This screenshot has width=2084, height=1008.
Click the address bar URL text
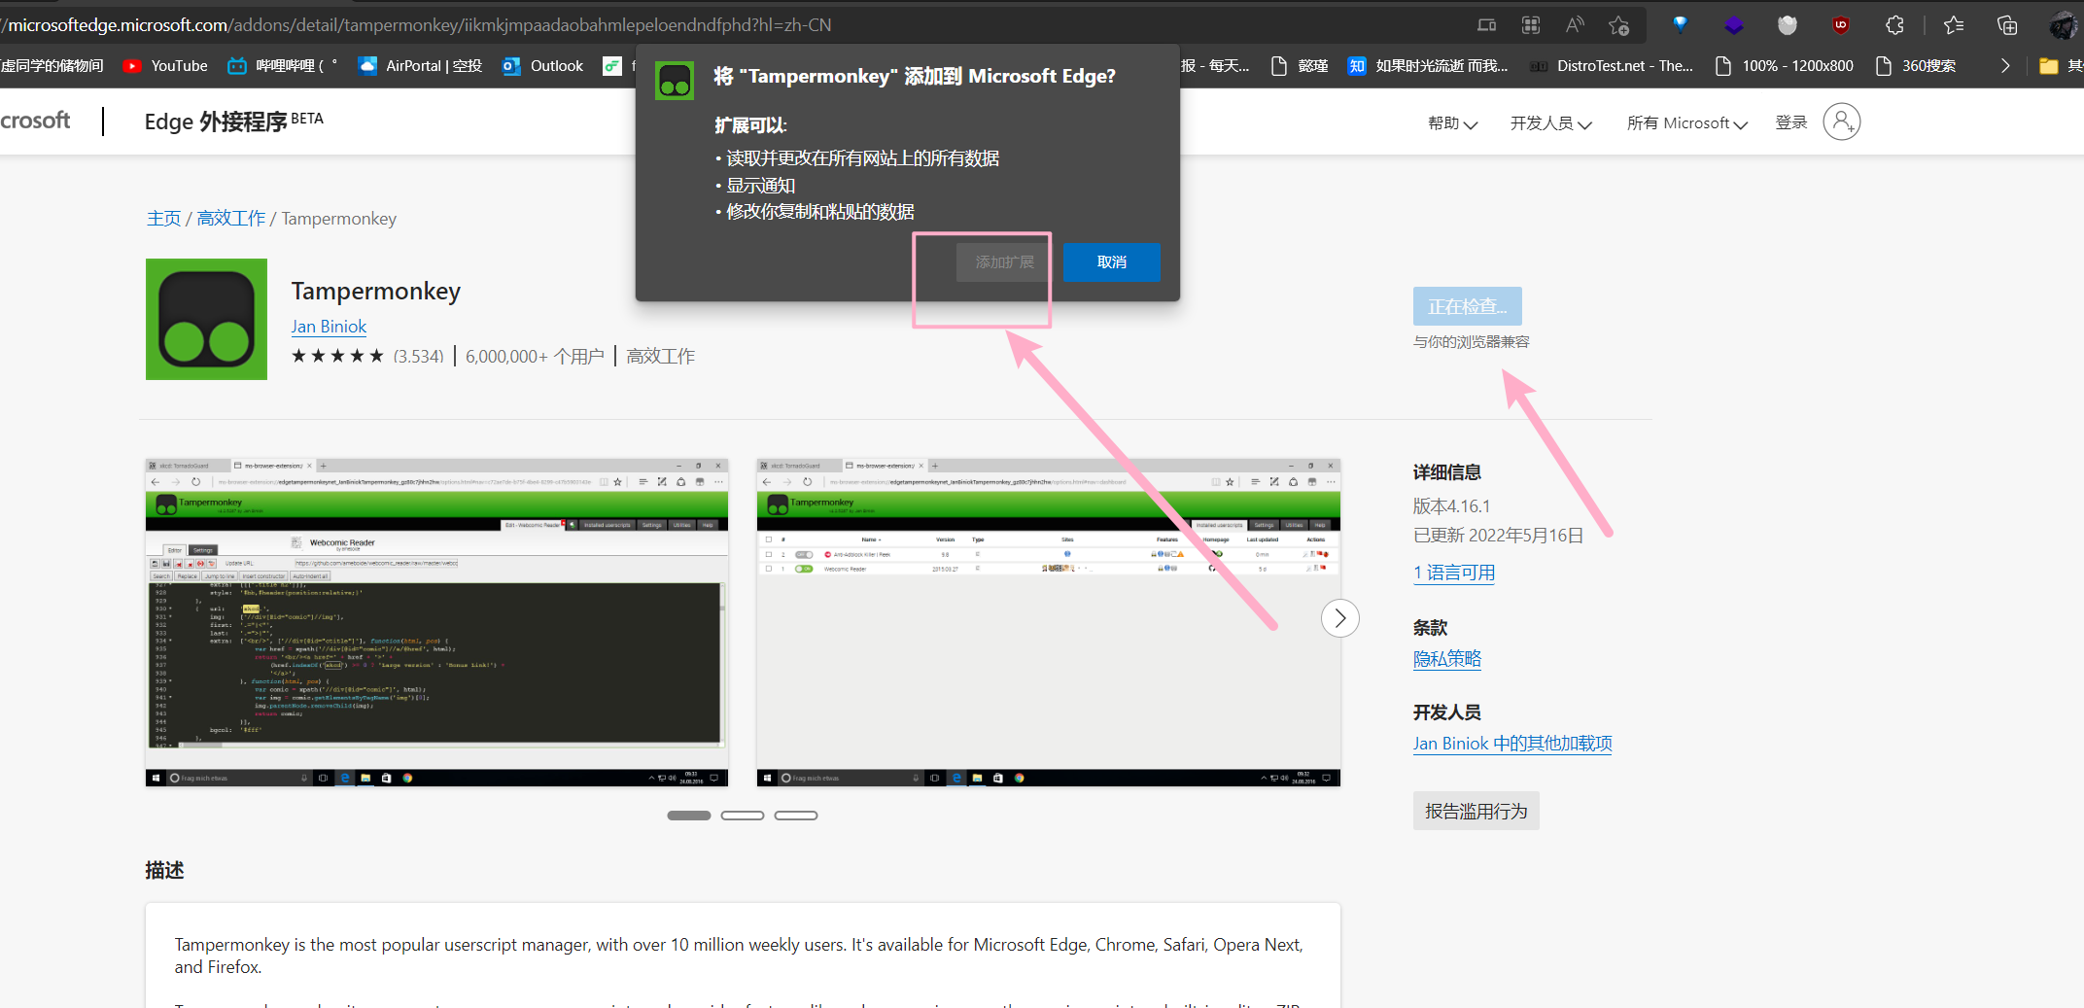click(x=416, y=25)
